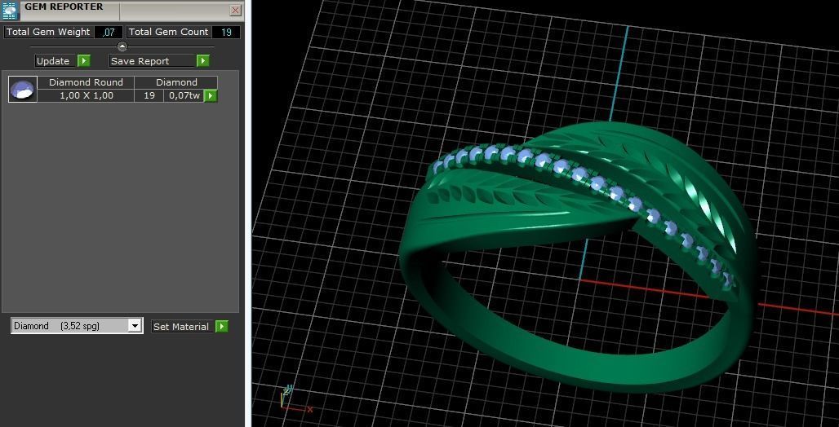Click the Diamond material header cell
The width and height of the screenshot is (839, 427).
176,82
